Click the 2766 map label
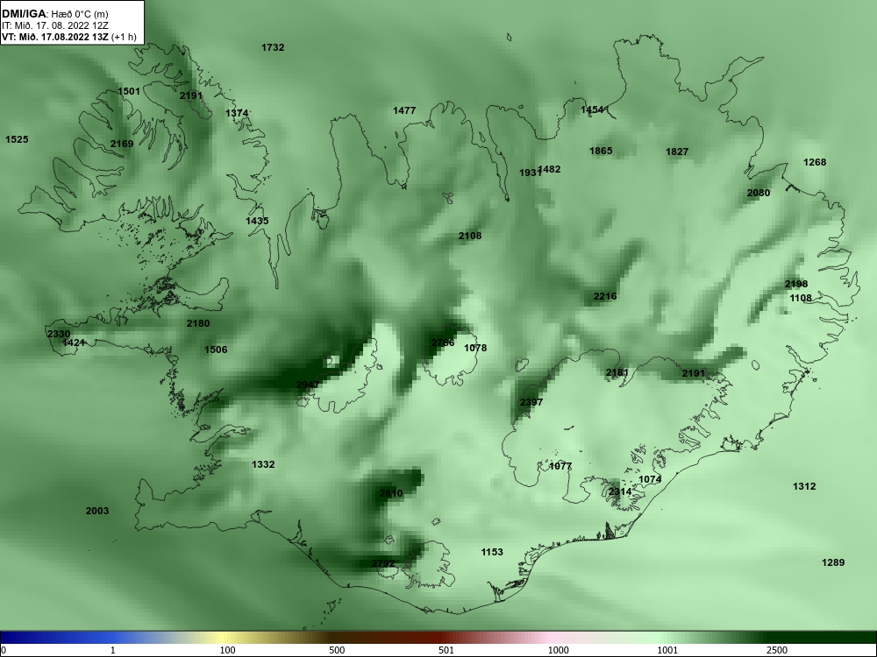Image resolution: width=877 pixels, height=657 pixels. tap(443, 343)
